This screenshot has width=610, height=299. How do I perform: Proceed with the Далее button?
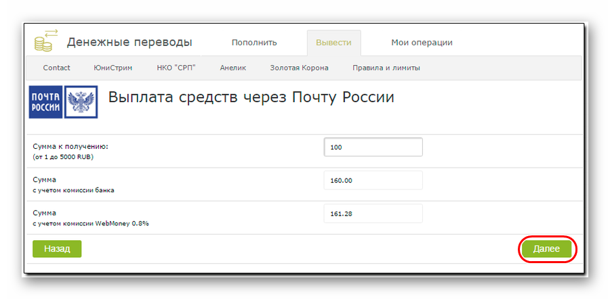point(546,249)
